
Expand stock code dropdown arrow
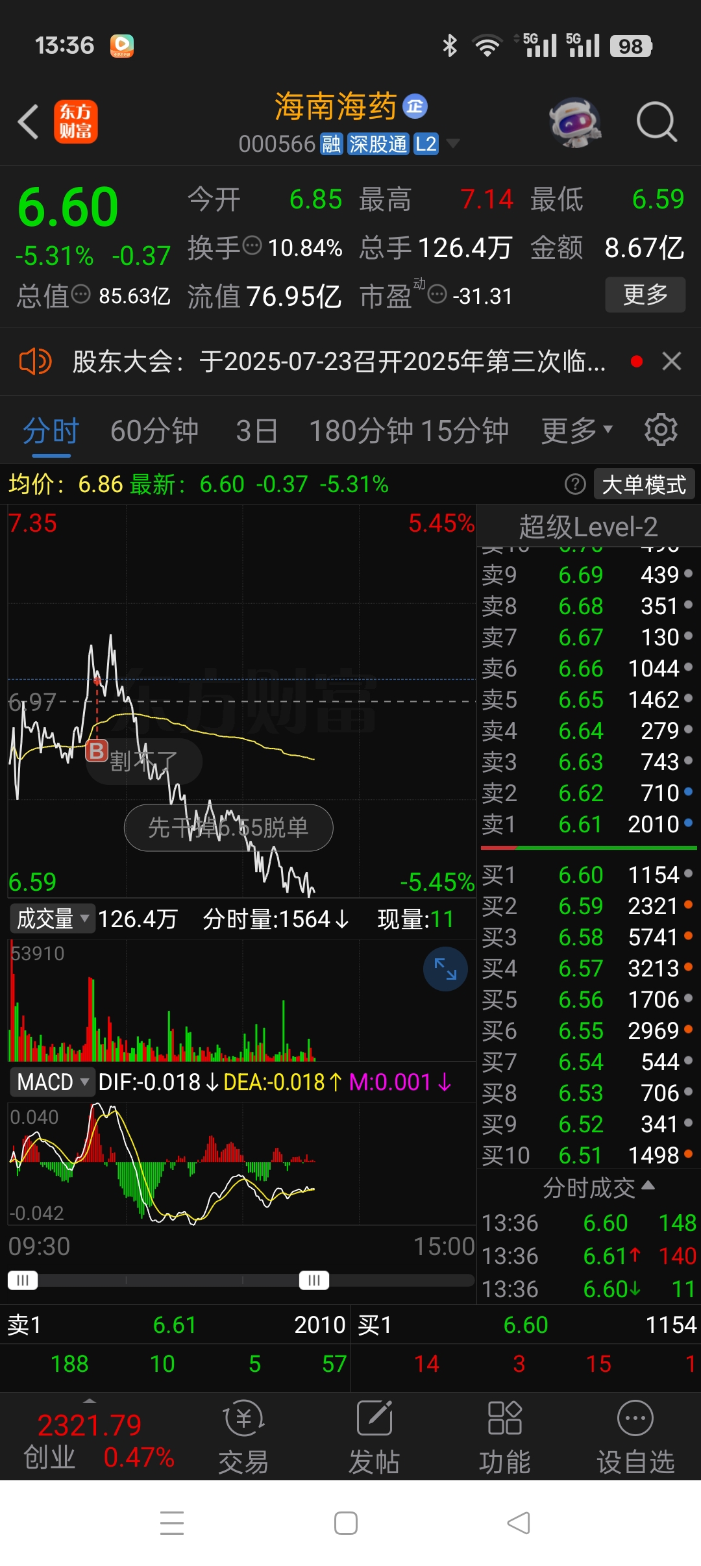coord(452,143)
